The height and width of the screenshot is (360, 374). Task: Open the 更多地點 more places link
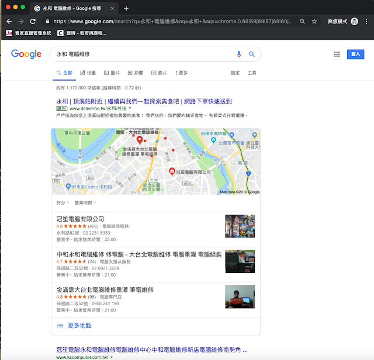[x=79, y=326]
